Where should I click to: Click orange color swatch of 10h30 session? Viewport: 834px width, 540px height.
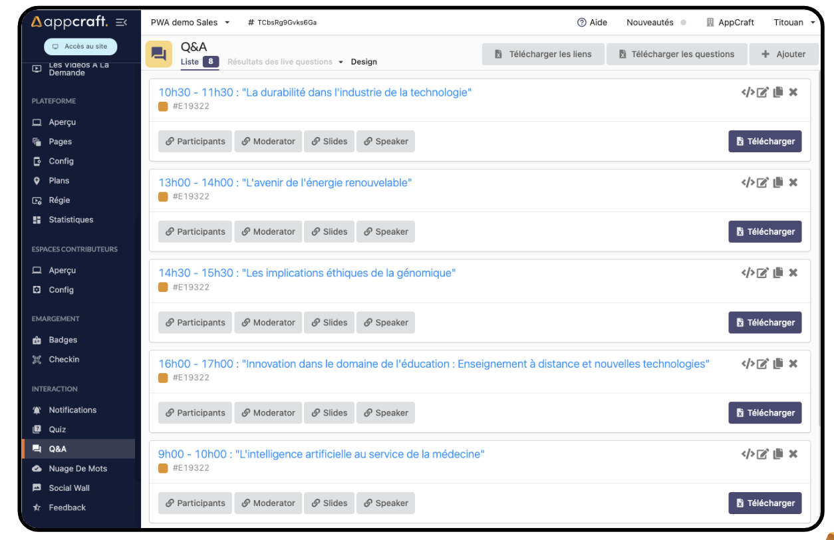pos(163,106)
